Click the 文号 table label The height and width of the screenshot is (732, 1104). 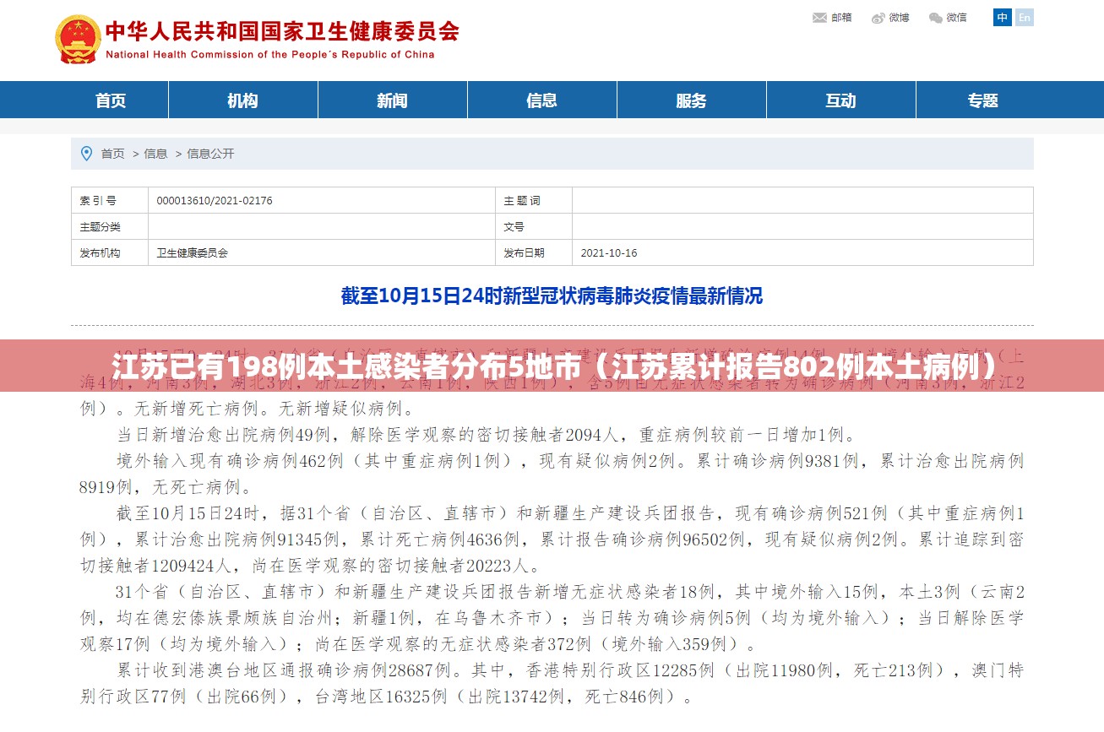point(514,227)
